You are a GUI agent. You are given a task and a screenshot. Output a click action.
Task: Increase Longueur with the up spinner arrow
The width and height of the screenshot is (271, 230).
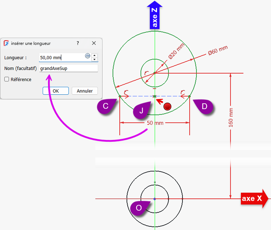[x=94, y=55]
